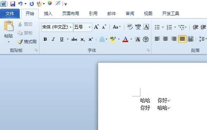Align text right

(x=174, y=39)
